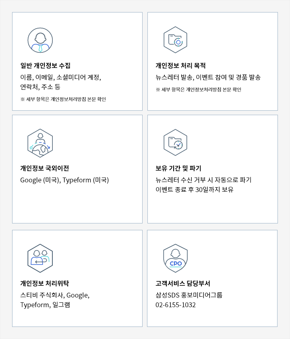Viewport: 290px width, 339px height.
Task: Click the folder icon for processing purpose
Action: coord(175,40)
